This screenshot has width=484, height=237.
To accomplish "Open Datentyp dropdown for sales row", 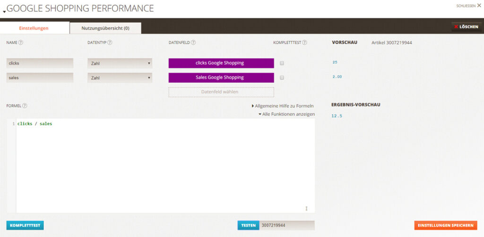I will (120, 78).
